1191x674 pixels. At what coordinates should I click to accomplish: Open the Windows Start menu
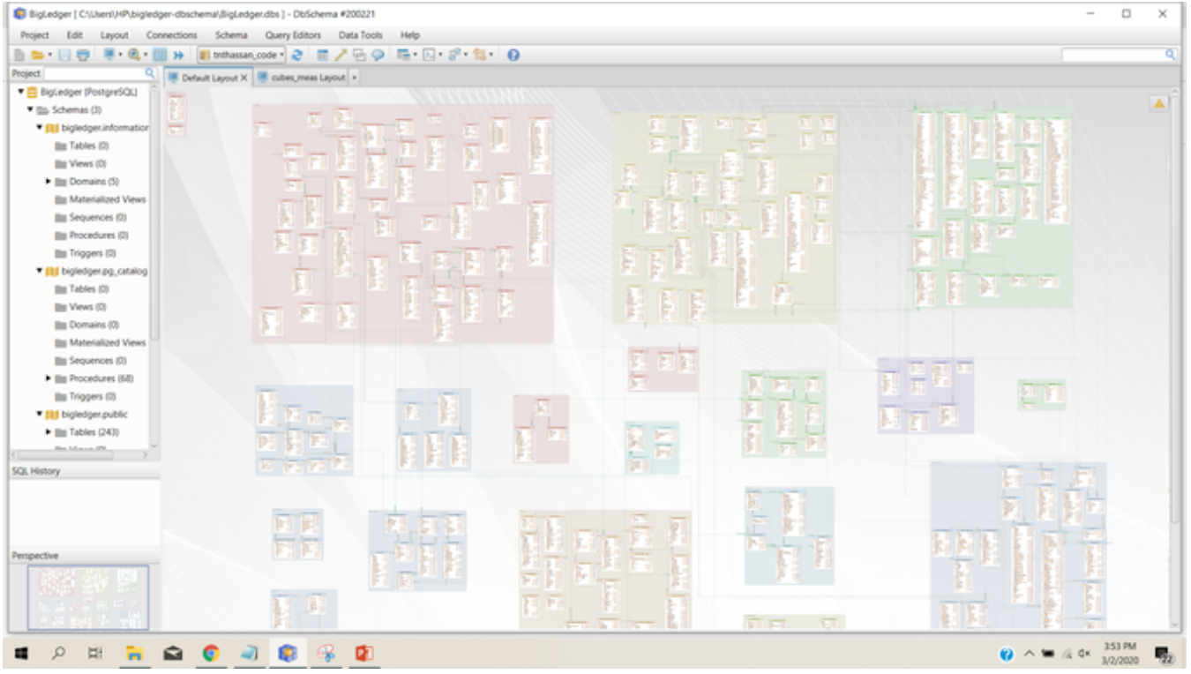tap(19, 655)
